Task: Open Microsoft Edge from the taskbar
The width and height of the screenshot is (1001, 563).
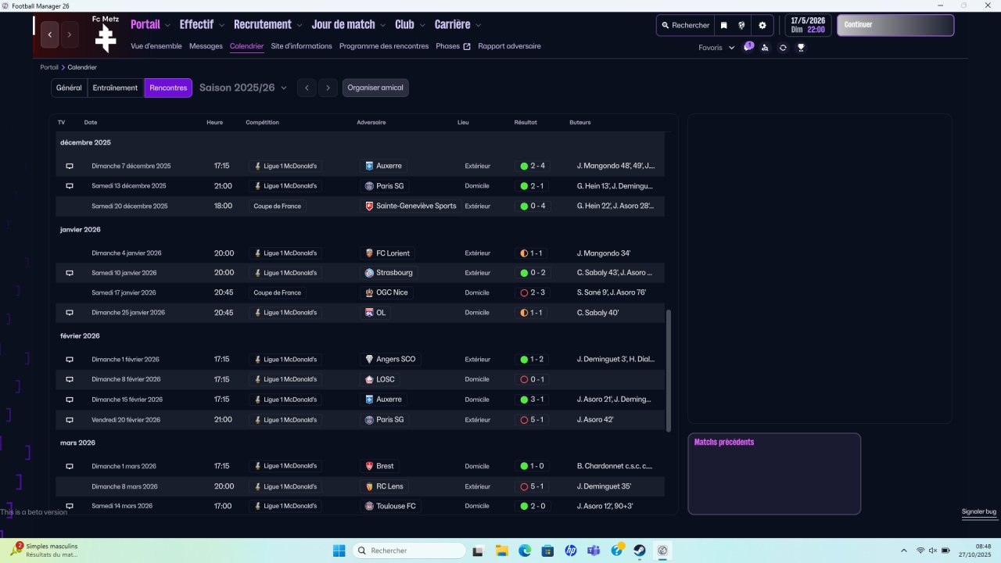Action: (525, 550)
